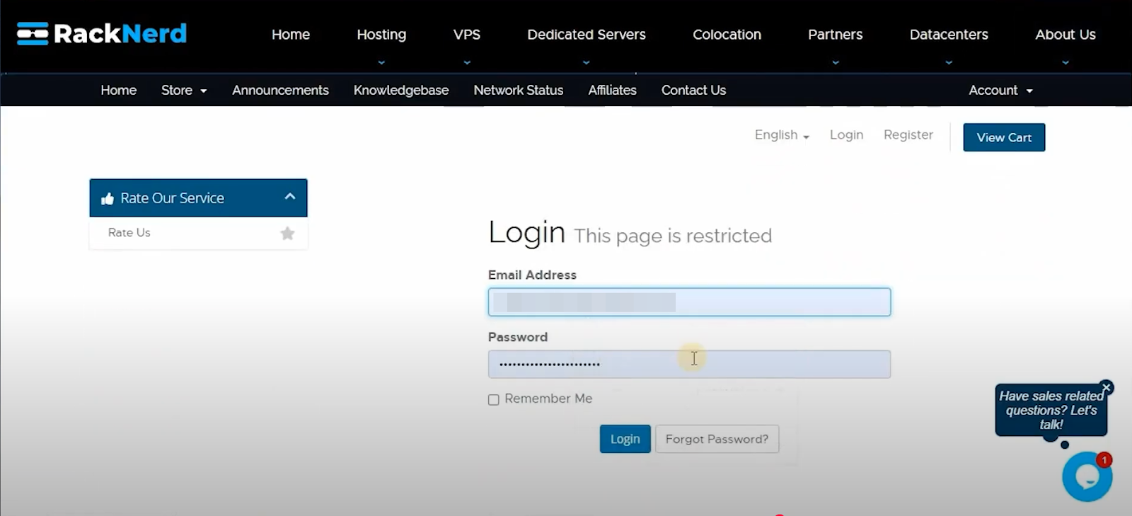
Task: Expand the Hosting menu chevron
Action: tap(381, 62)
